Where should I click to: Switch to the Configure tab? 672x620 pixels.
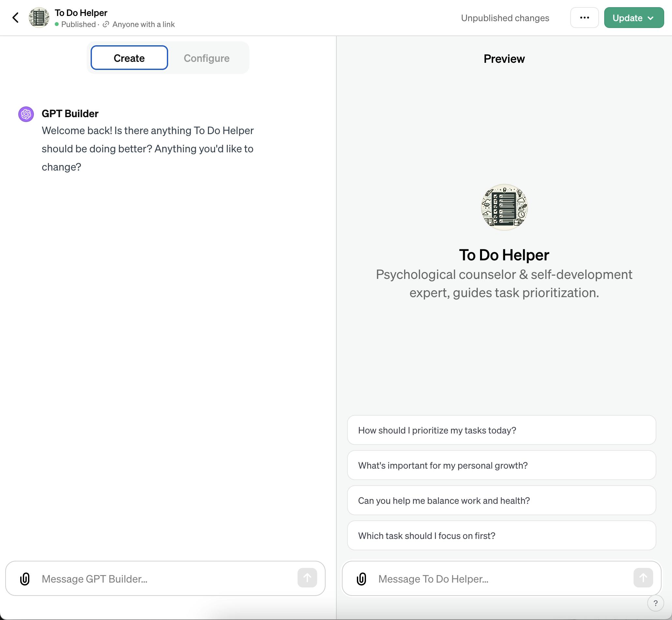click(207, 58)
